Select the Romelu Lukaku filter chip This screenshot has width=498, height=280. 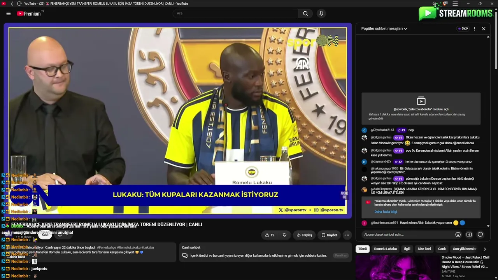tap(386, 249)
